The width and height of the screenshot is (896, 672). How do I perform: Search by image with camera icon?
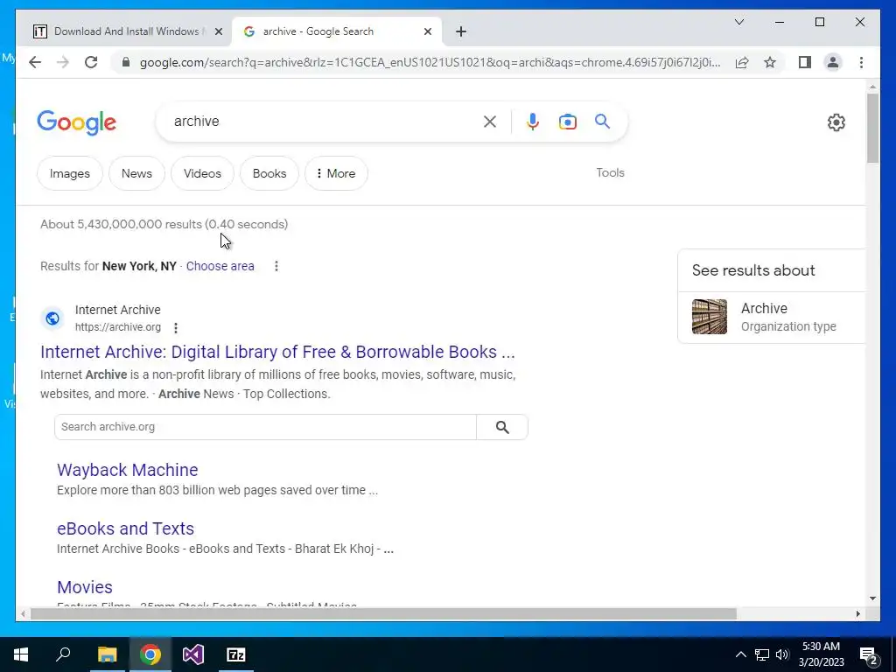tap(567, 122)
